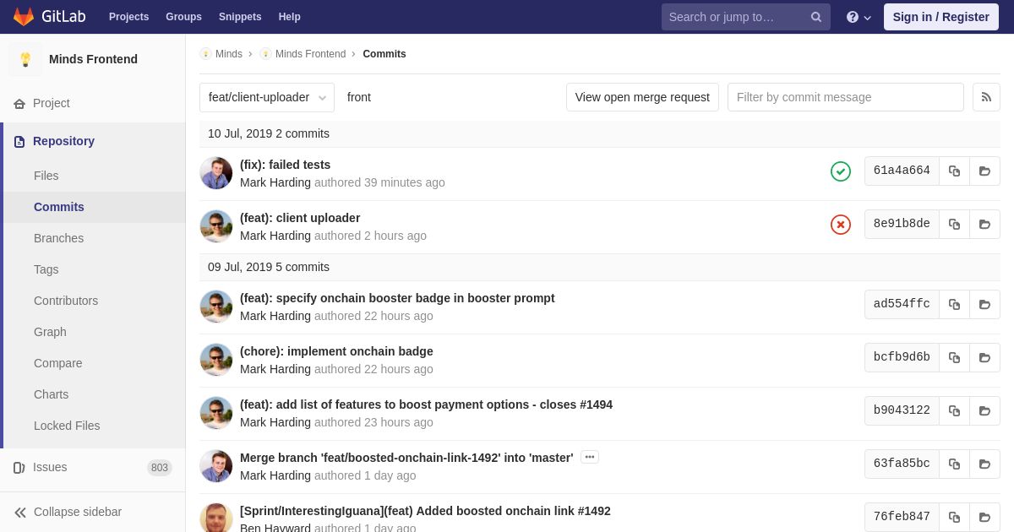The image size is (1014, 532).
Task: Open Files in the sidebar
Action: click(46, 176)
